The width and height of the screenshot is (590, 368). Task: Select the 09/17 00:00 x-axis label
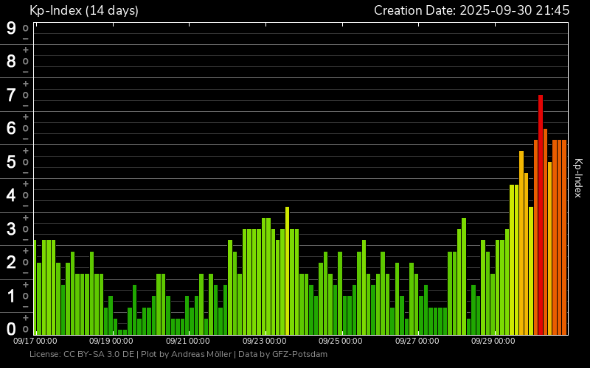pyautogui.click(x=36, y=341)
